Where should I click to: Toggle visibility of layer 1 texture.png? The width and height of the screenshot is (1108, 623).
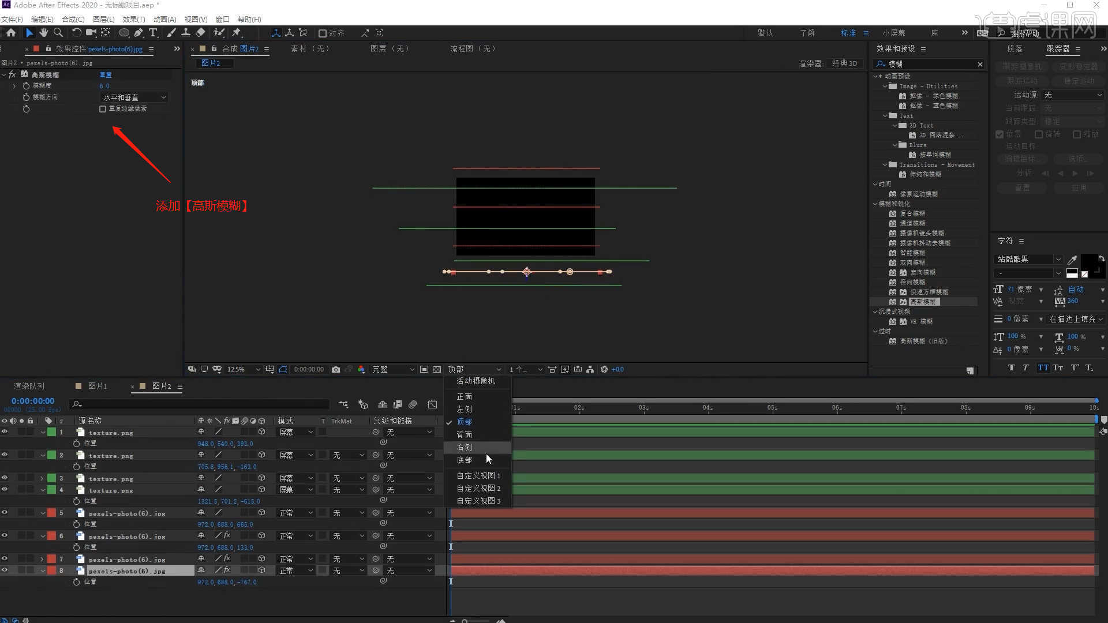click(5, 431)
